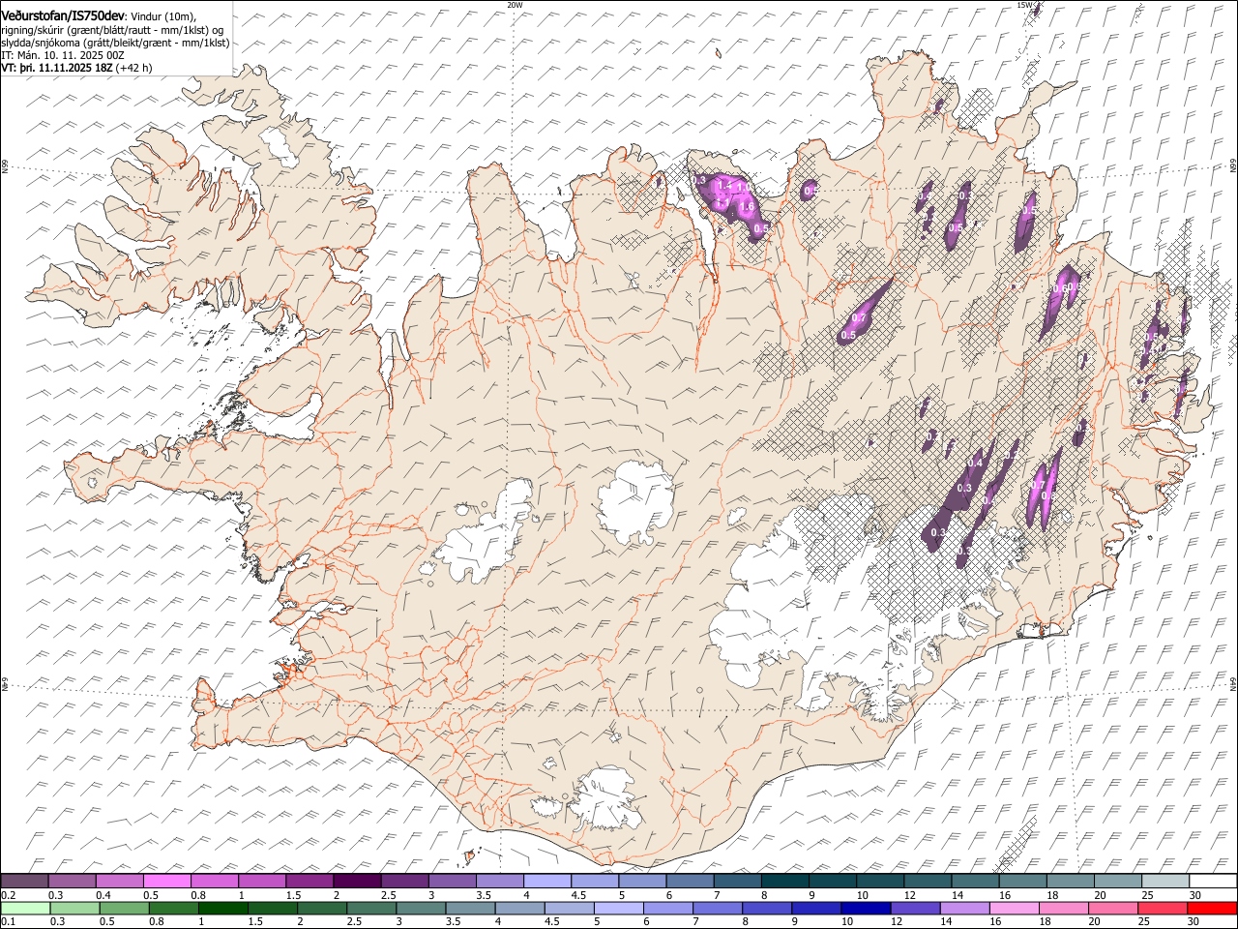Viewport: 1238px width, 929px height.
Task: Click the 1.6 precipitation value on the map
Action: (x=746, y=206)
